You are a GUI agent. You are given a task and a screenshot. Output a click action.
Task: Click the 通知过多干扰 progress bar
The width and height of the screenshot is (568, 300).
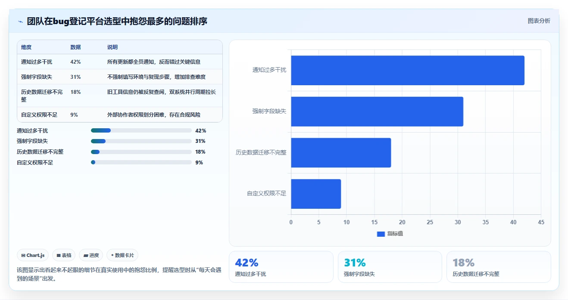tap(141, 130)
